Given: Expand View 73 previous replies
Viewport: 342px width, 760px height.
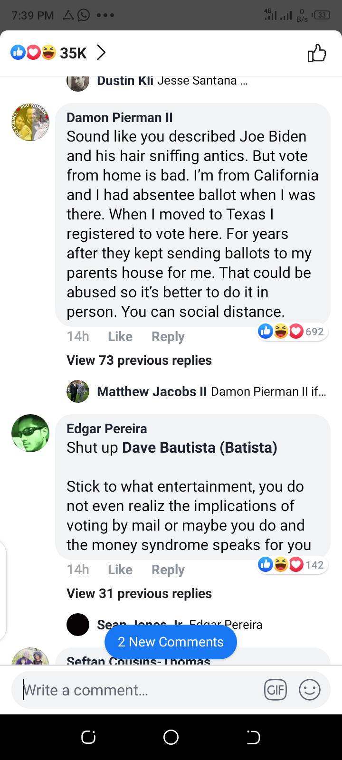Looking at the screenshot, I should pos(139,361).
